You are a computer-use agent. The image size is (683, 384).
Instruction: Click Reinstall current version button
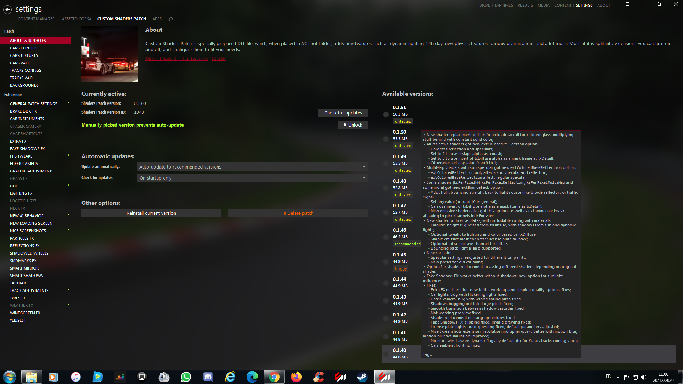point(151,213)
